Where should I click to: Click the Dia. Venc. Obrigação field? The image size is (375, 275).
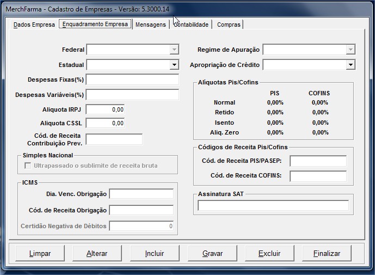[x=141, y=194]
